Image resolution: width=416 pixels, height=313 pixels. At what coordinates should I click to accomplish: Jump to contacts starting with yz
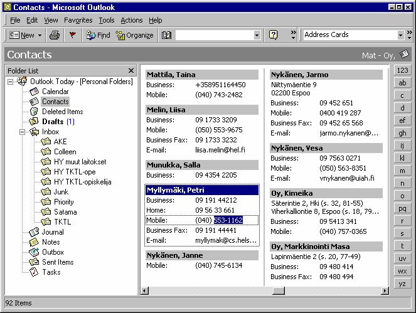402,284
